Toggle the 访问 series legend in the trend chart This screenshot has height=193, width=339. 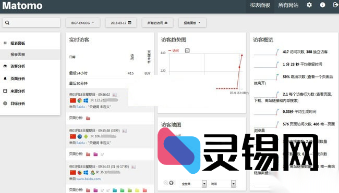(174, 50)
